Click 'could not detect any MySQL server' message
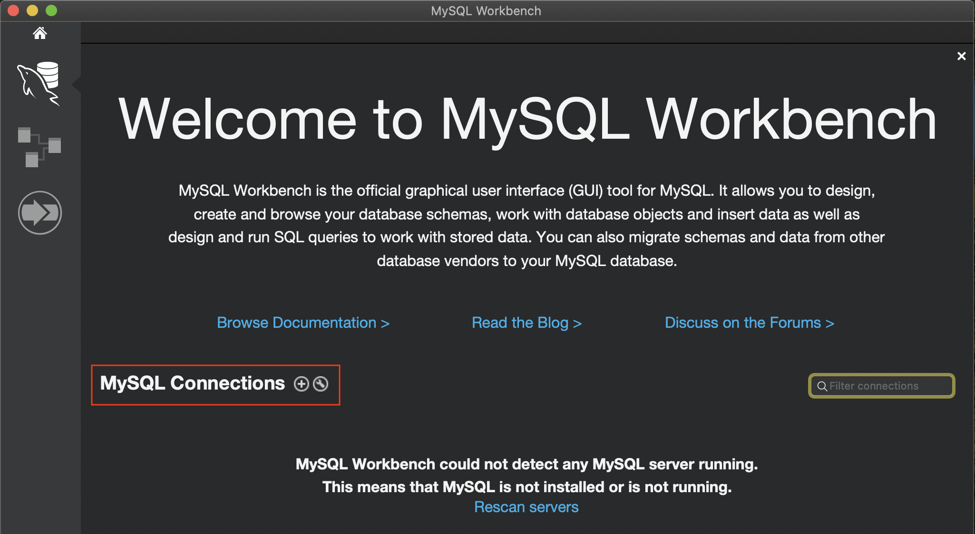Viewport: 975px width, 534px height. (526, 464)
